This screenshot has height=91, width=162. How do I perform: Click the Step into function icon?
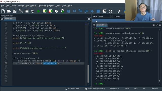80,11
